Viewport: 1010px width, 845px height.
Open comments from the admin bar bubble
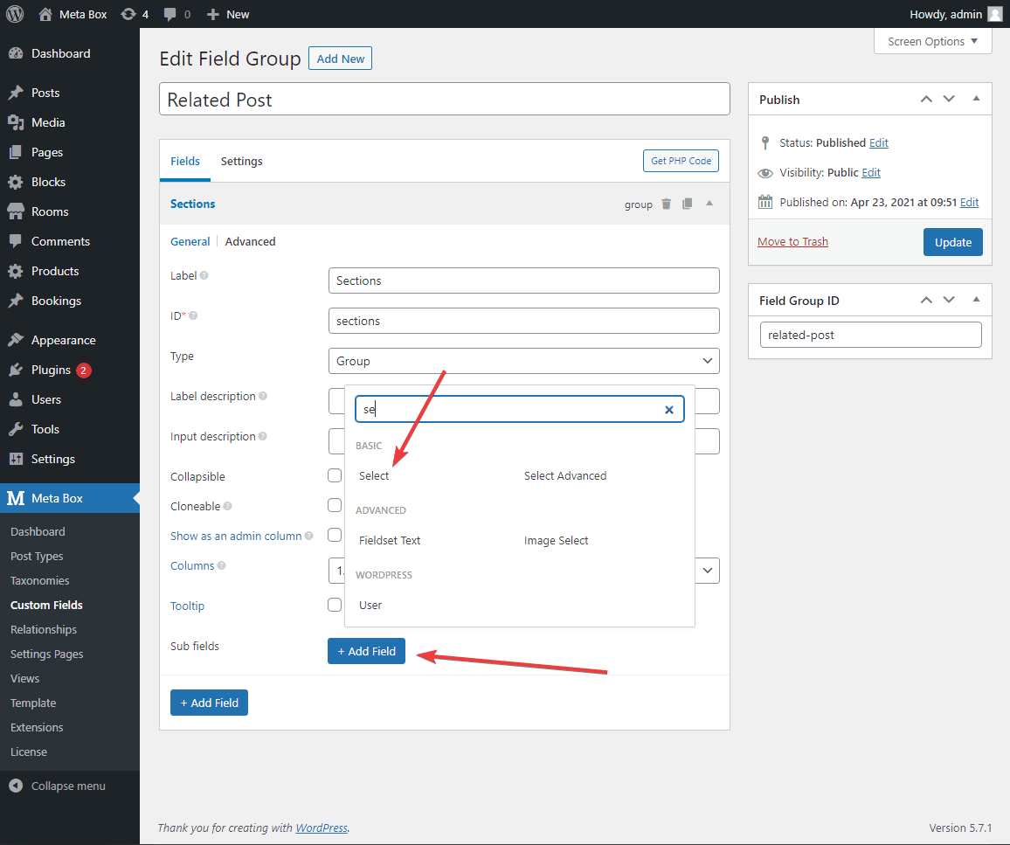(x=172, y=13)
